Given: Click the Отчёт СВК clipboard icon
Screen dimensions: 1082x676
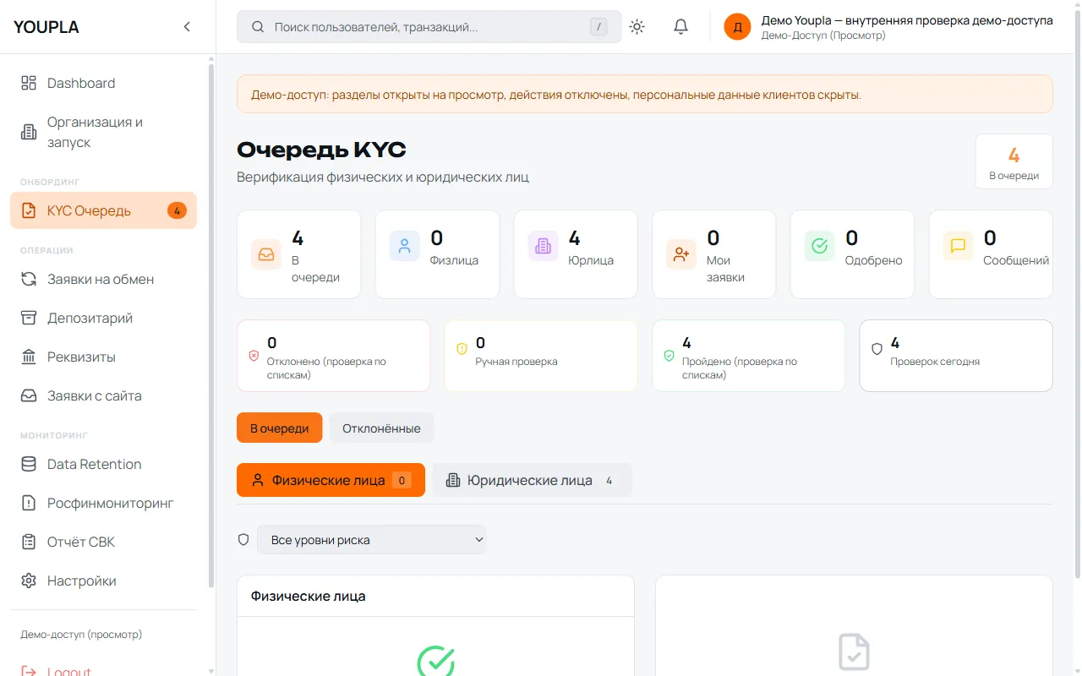Looking at the screenshot, I should (x=29, y=542).
